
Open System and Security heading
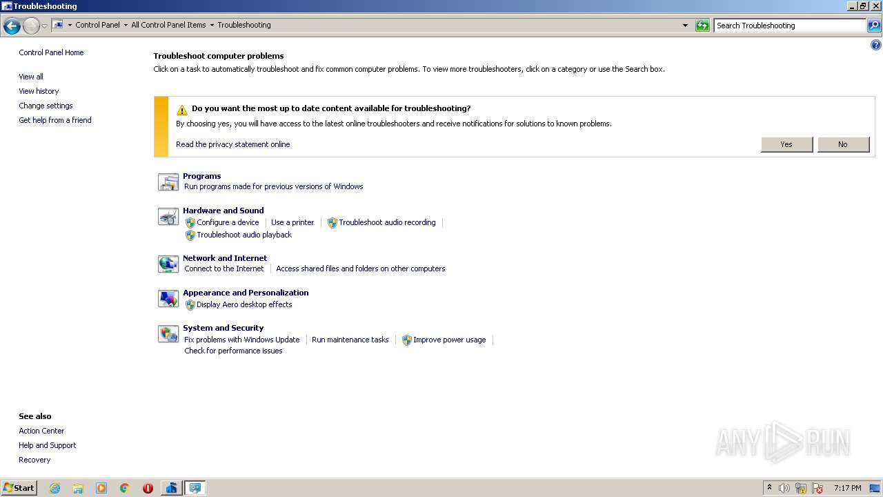point(223,328)
